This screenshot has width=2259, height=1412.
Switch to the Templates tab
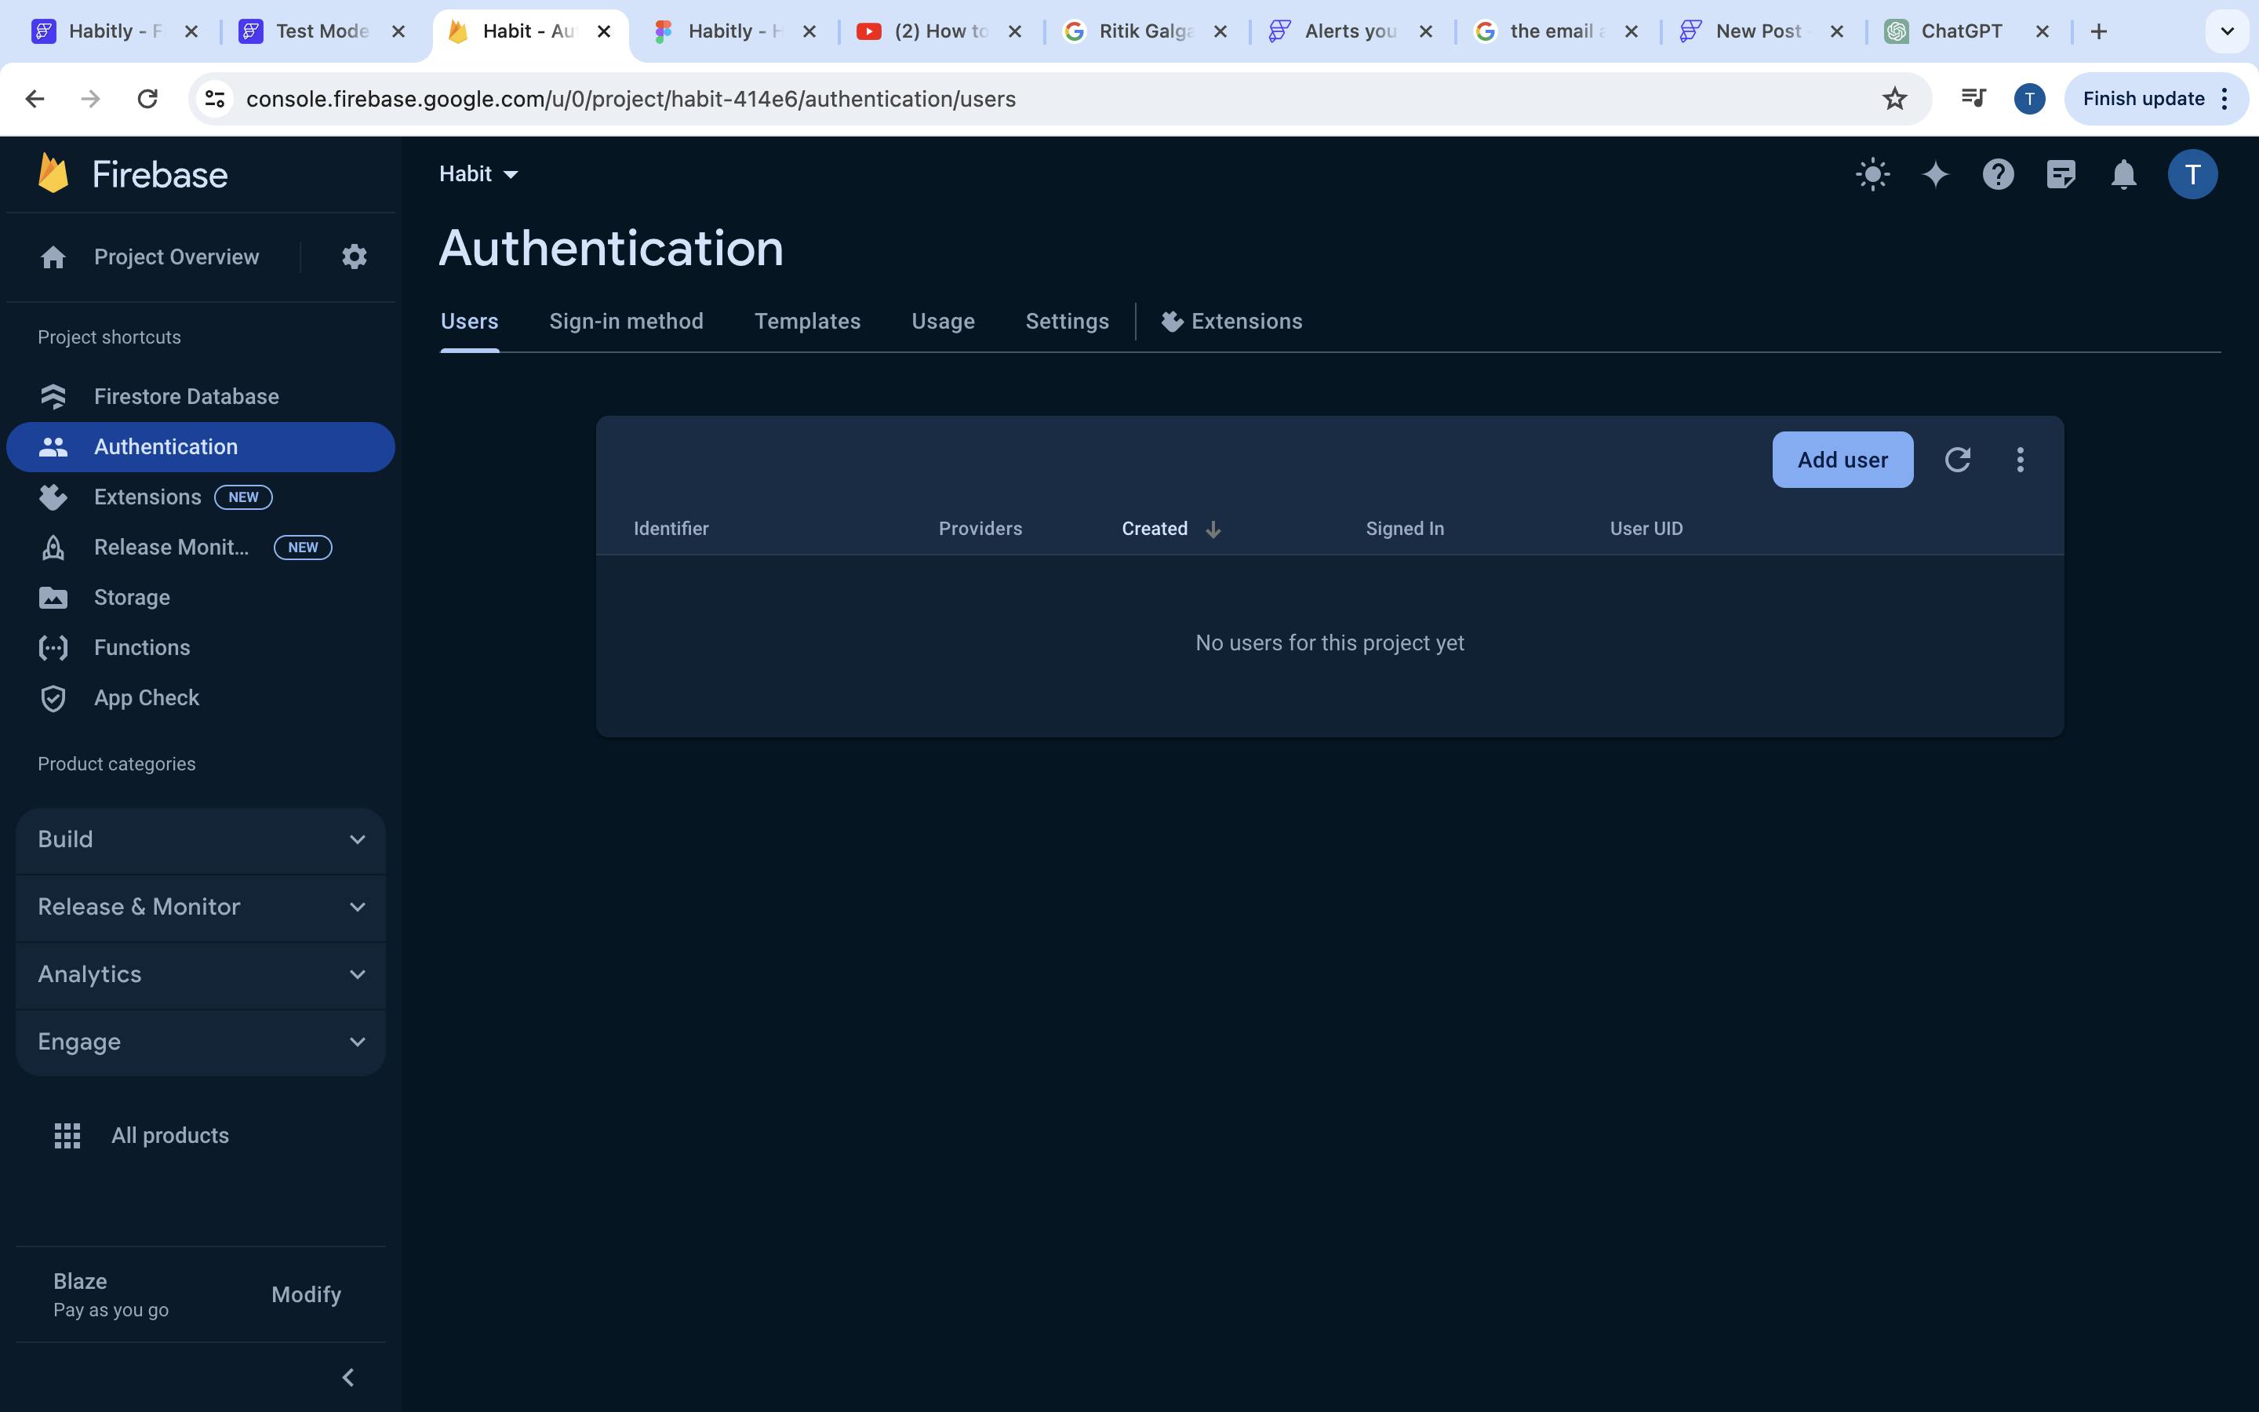[806, 322]
